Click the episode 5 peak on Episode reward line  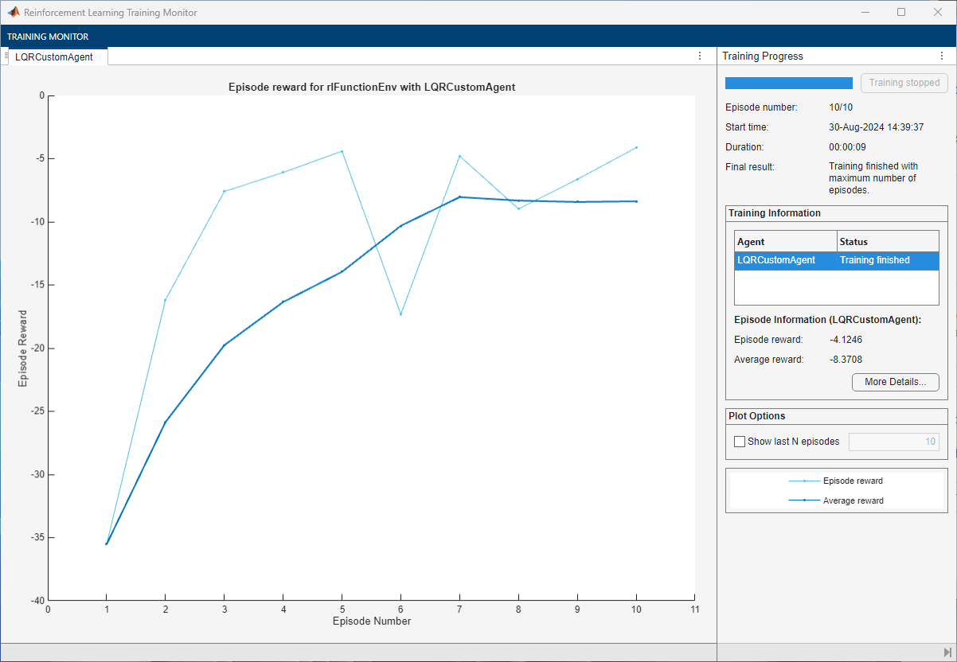[x=342, y=151]
